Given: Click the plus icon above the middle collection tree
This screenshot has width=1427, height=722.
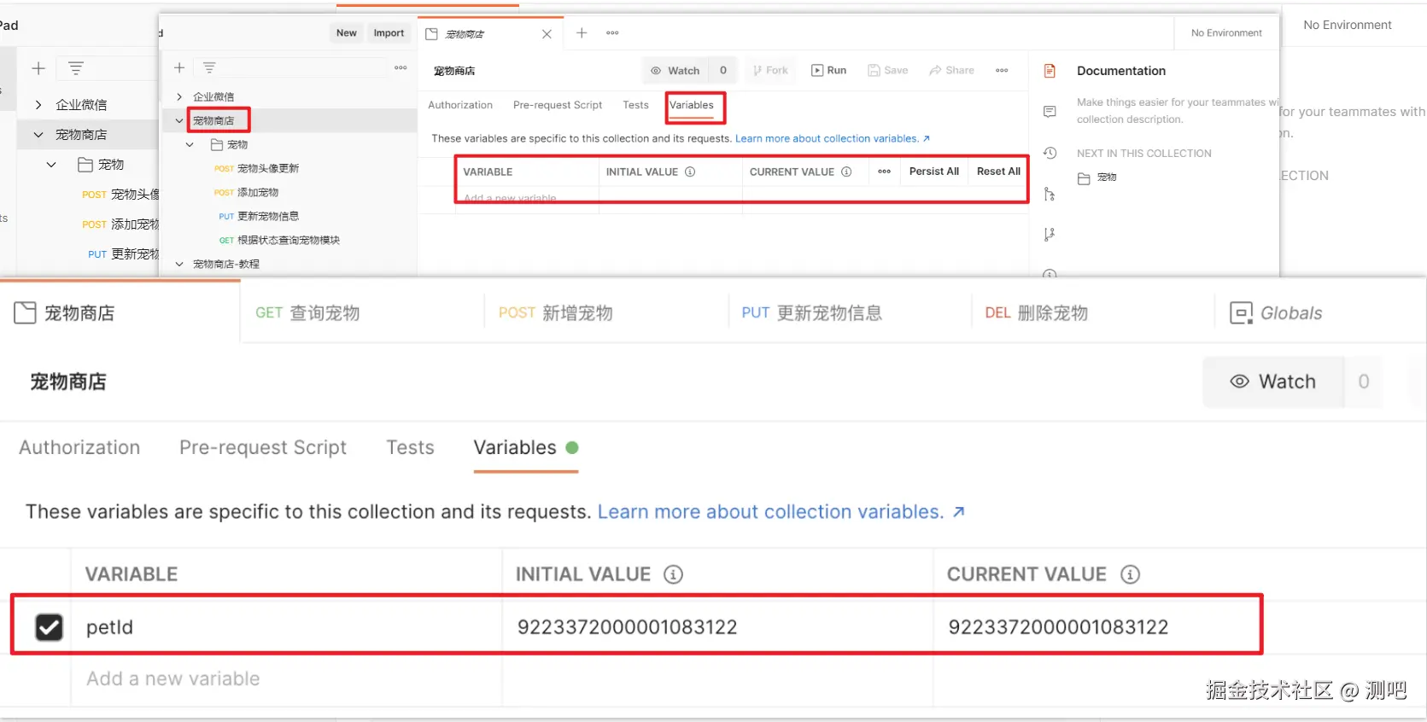Looking at the screenshot, I should click(x=179, y=67).
